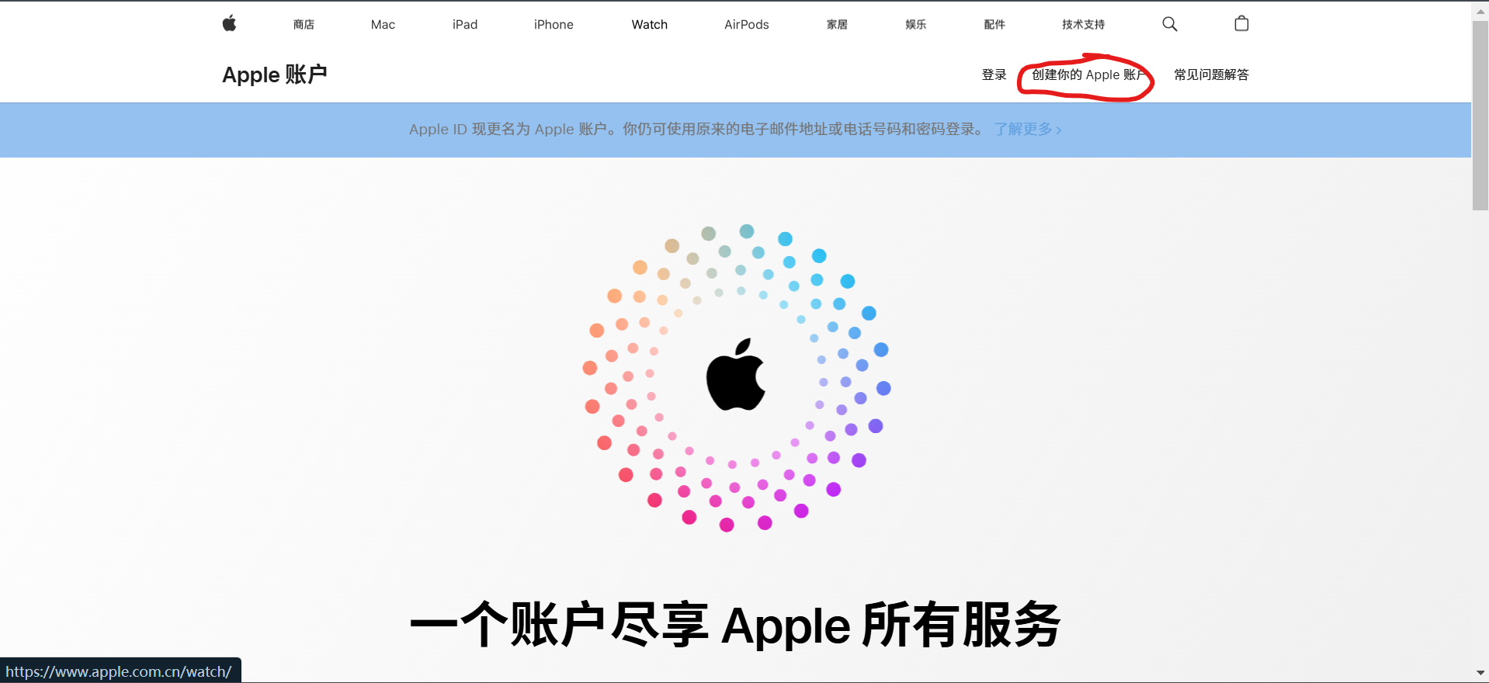Open the shopping bag icon
The height and width of the screenshot is (683, 1489).
[1241, 23]
